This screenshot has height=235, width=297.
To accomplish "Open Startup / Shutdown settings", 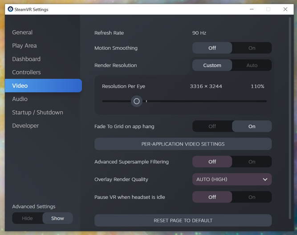I will (37, 113).
